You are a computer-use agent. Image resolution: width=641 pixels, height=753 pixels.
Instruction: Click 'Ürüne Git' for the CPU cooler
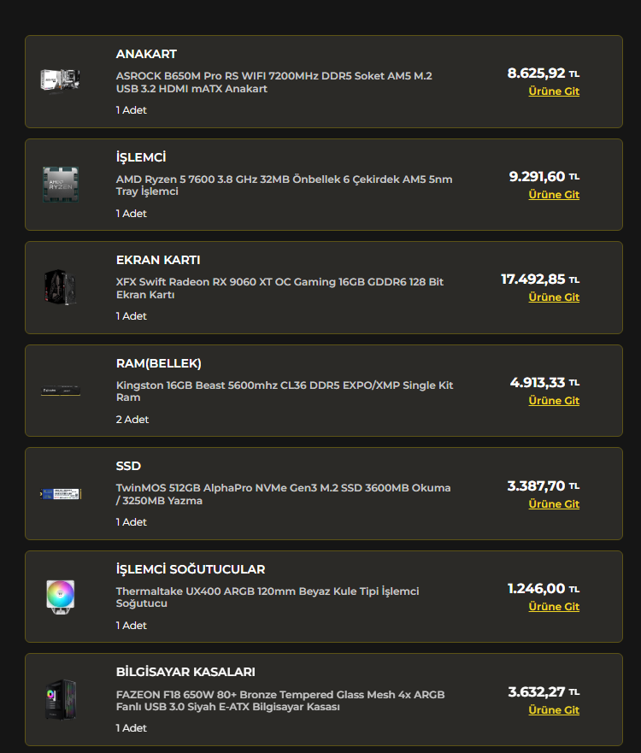coord(554,607)
